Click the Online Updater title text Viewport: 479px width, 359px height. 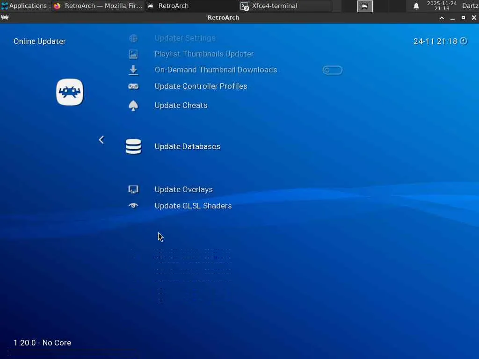pyautogui.click(x=39, y=41)
